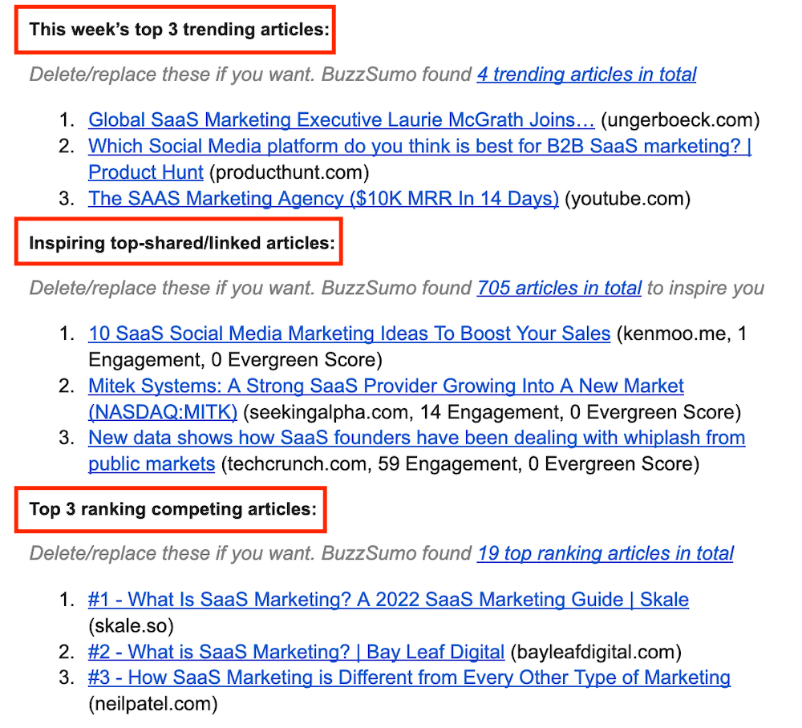
Task: Click the "to inspire you" italic text
Action: tap(706, 288)
